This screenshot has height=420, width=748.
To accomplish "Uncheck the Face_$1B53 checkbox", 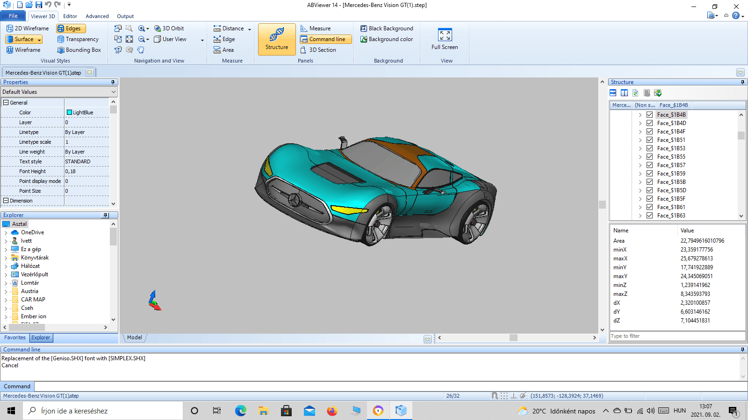I will coord(649,148).
